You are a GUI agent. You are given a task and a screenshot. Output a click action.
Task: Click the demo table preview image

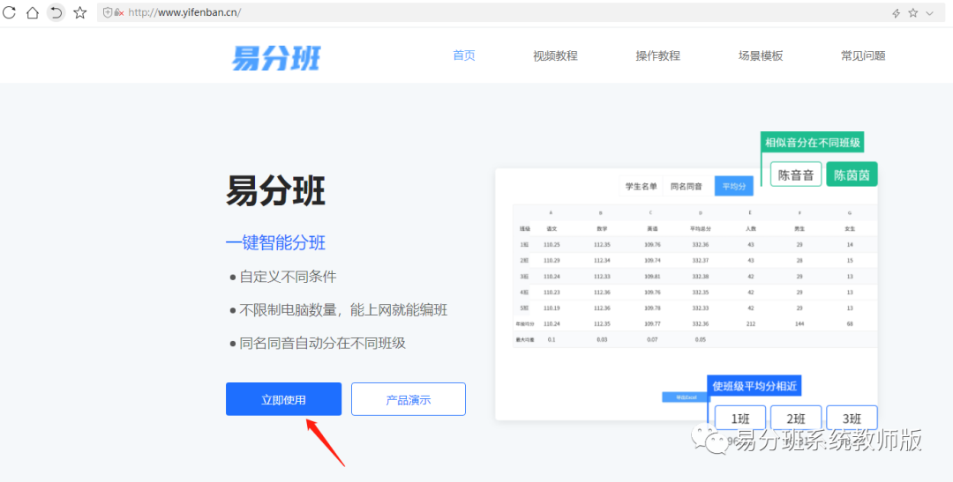[x=687, y=294]
